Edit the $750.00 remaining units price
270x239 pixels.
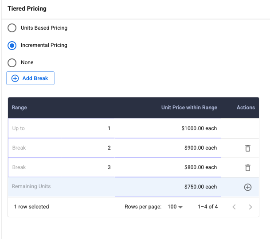(x=168, y=187)
